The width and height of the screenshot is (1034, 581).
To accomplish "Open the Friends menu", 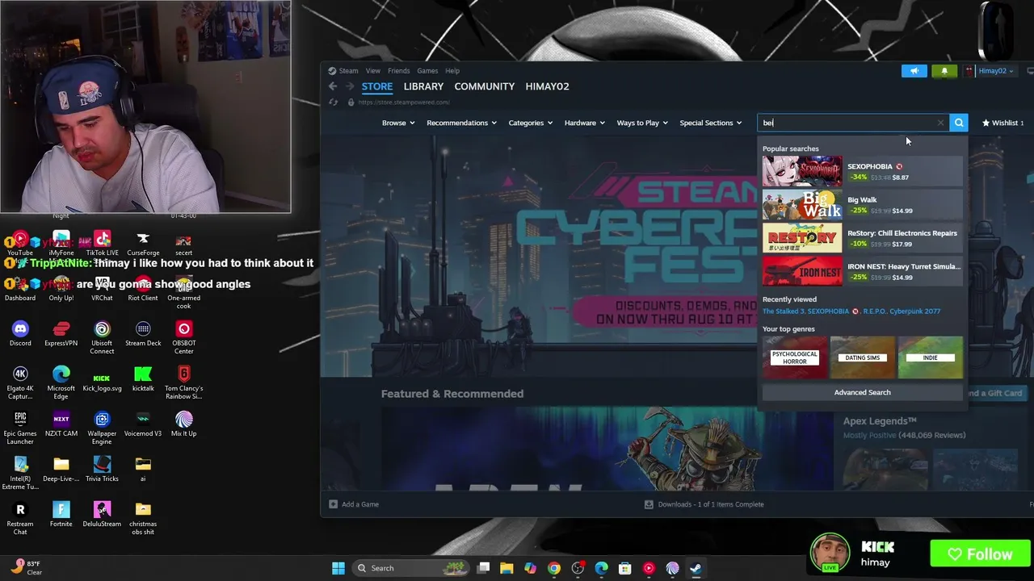I will (398, 71).
